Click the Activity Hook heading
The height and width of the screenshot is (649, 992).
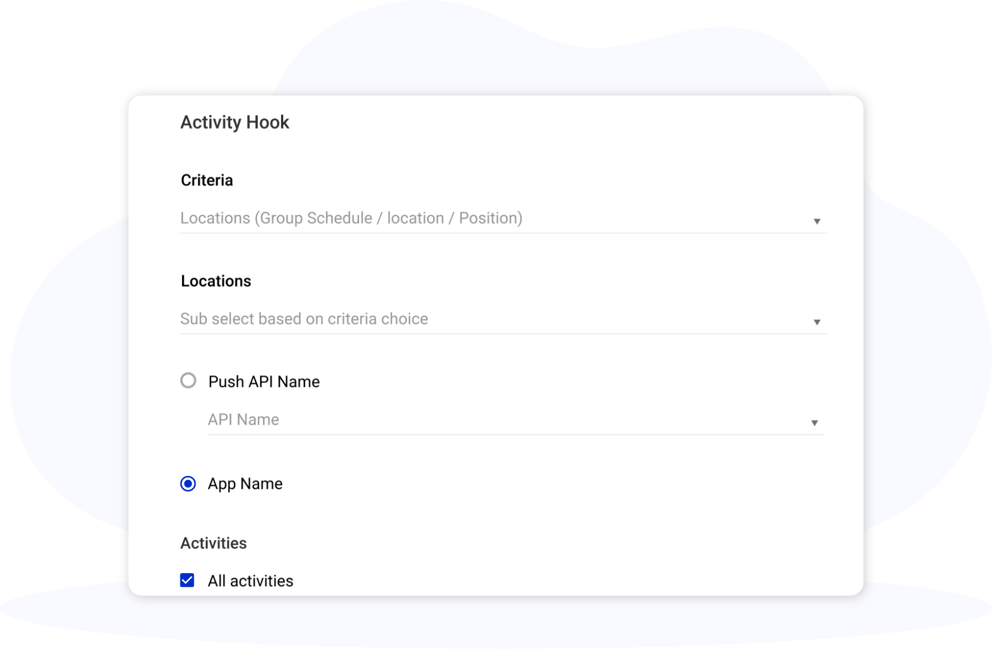(x=234, y=122)
